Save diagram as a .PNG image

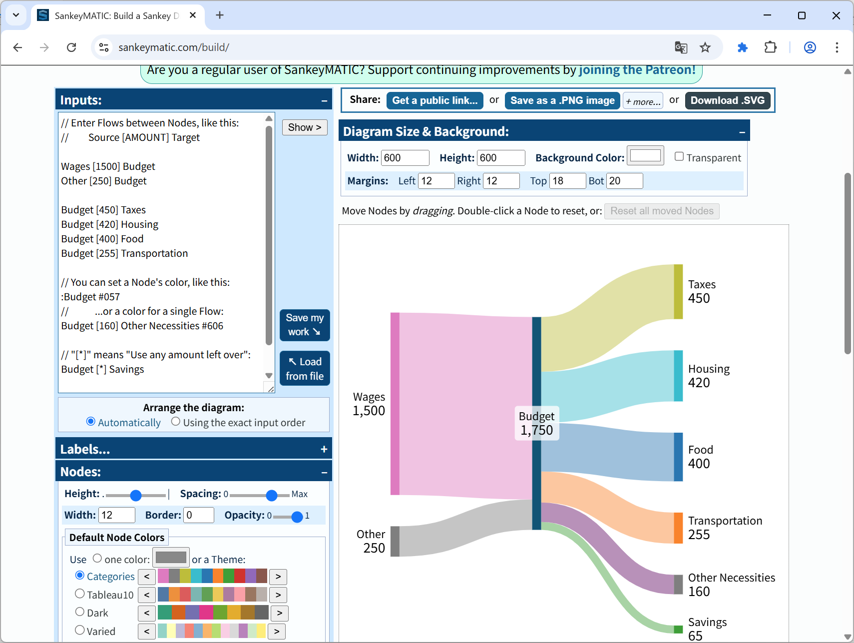point(562,100)
